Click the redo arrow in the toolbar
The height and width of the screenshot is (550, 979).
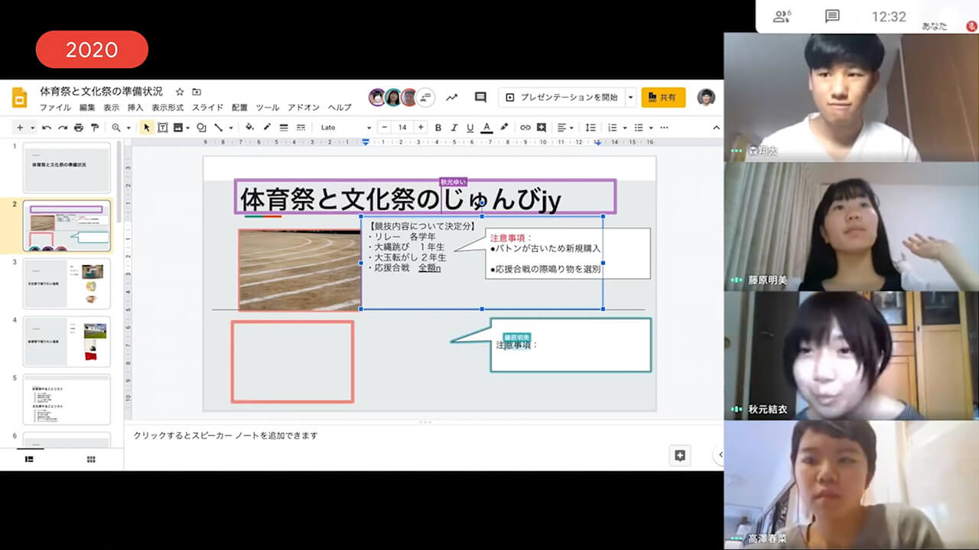coord(63,128)
